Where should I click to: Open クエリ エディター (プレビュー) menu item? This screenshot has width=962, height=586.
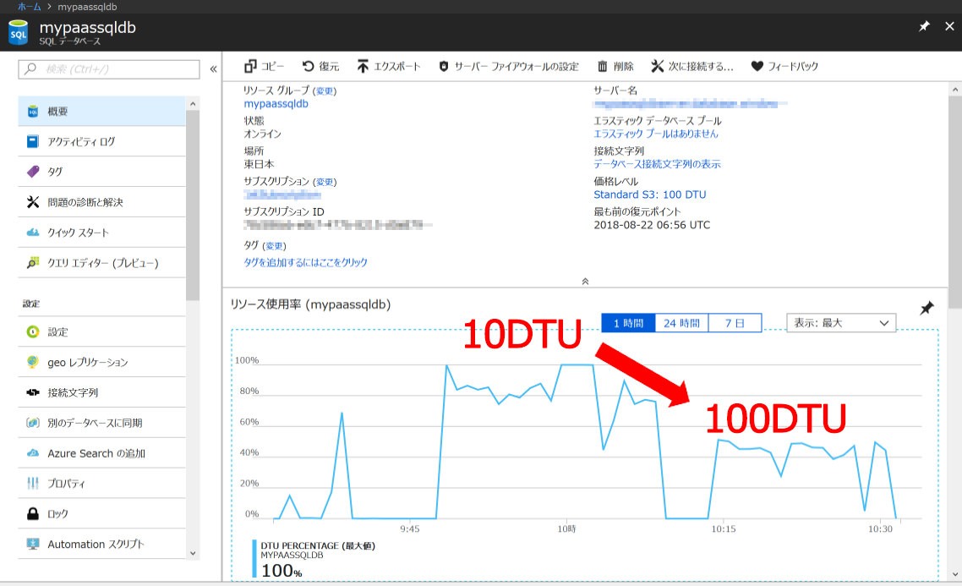(x=101, y=263)
